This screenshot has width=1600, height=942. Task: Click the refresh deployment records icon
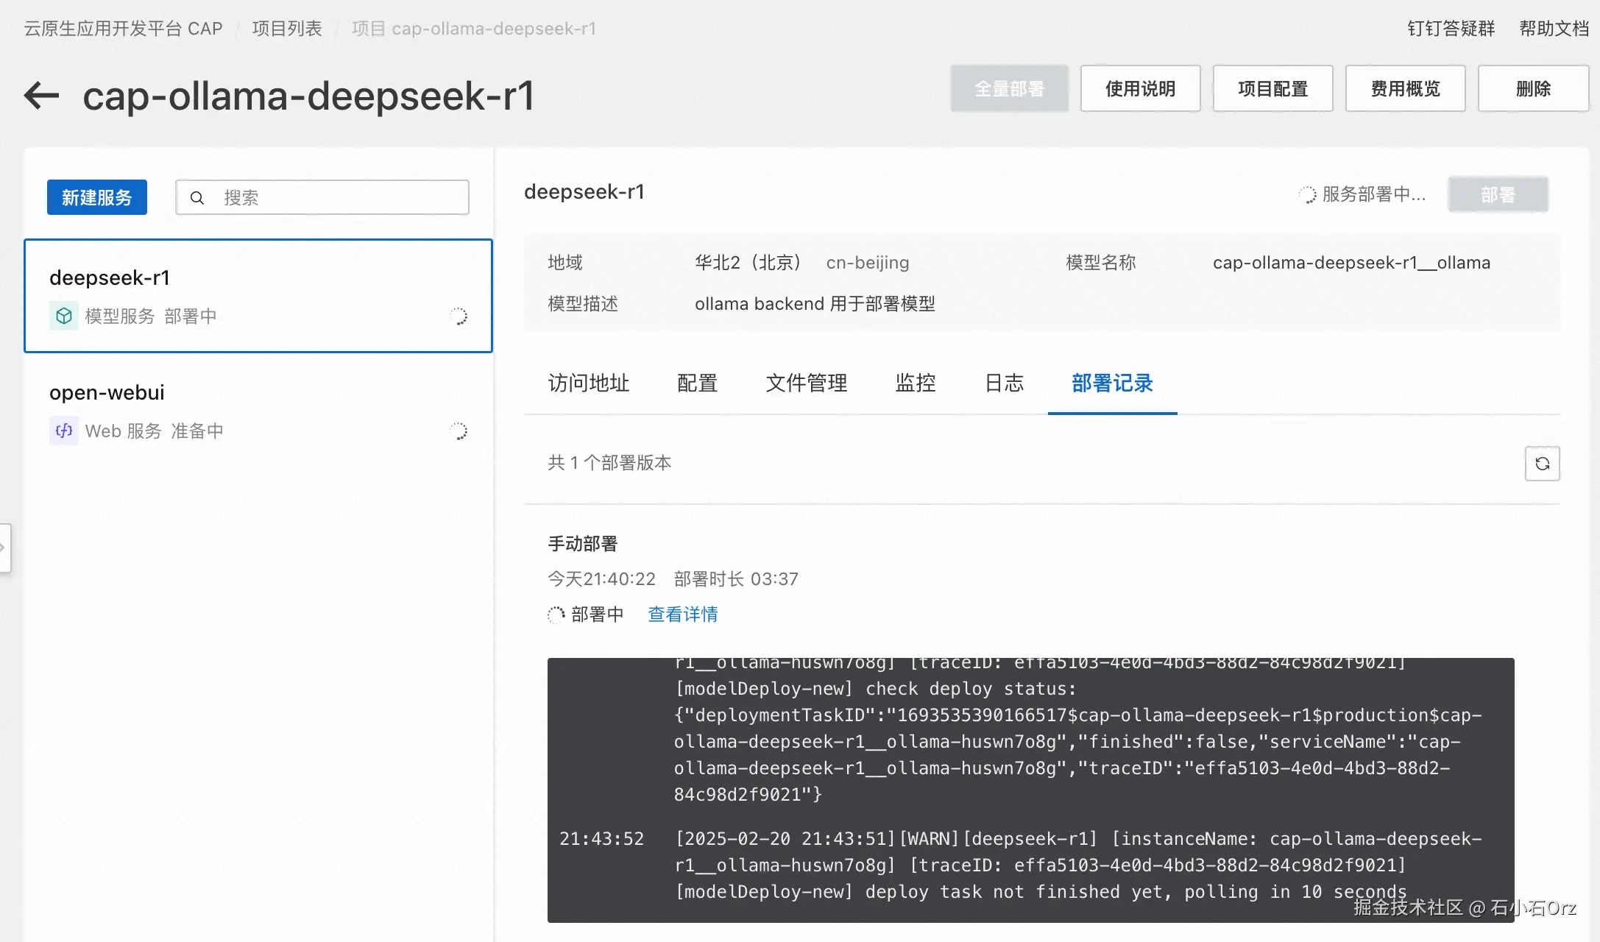pos(1542,464)
